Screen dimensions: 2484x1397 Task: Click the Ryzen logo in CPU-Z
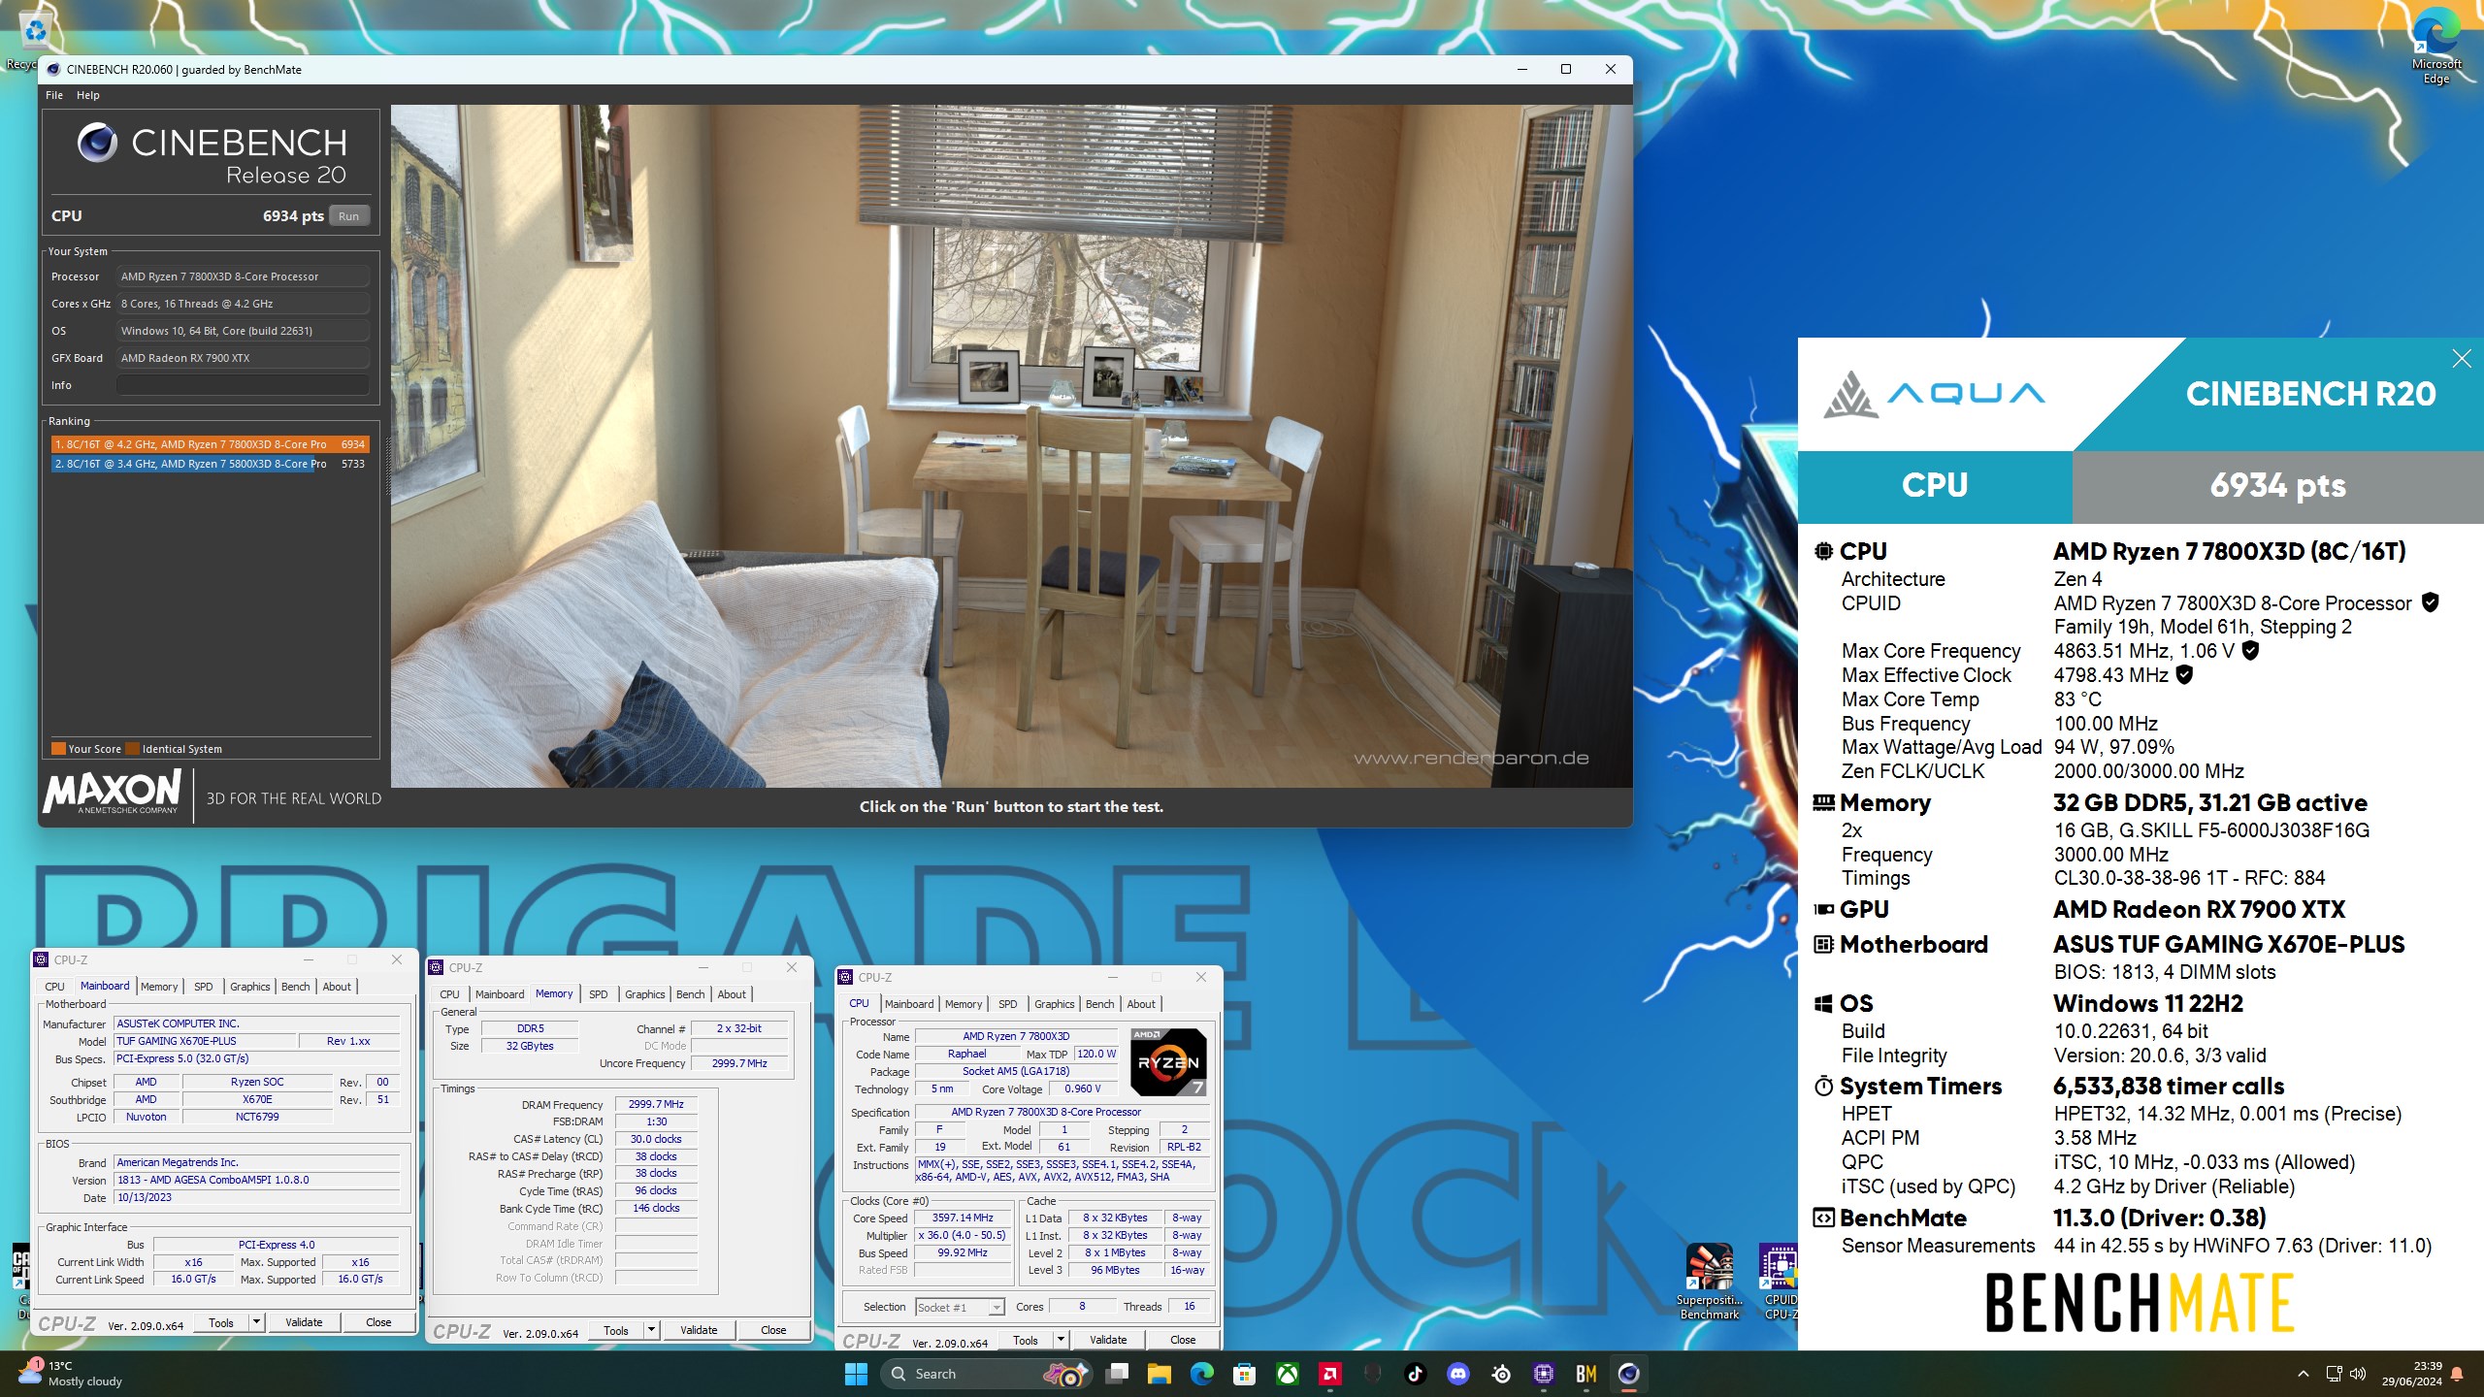pyautogui.click(x=1168, y=1062)
